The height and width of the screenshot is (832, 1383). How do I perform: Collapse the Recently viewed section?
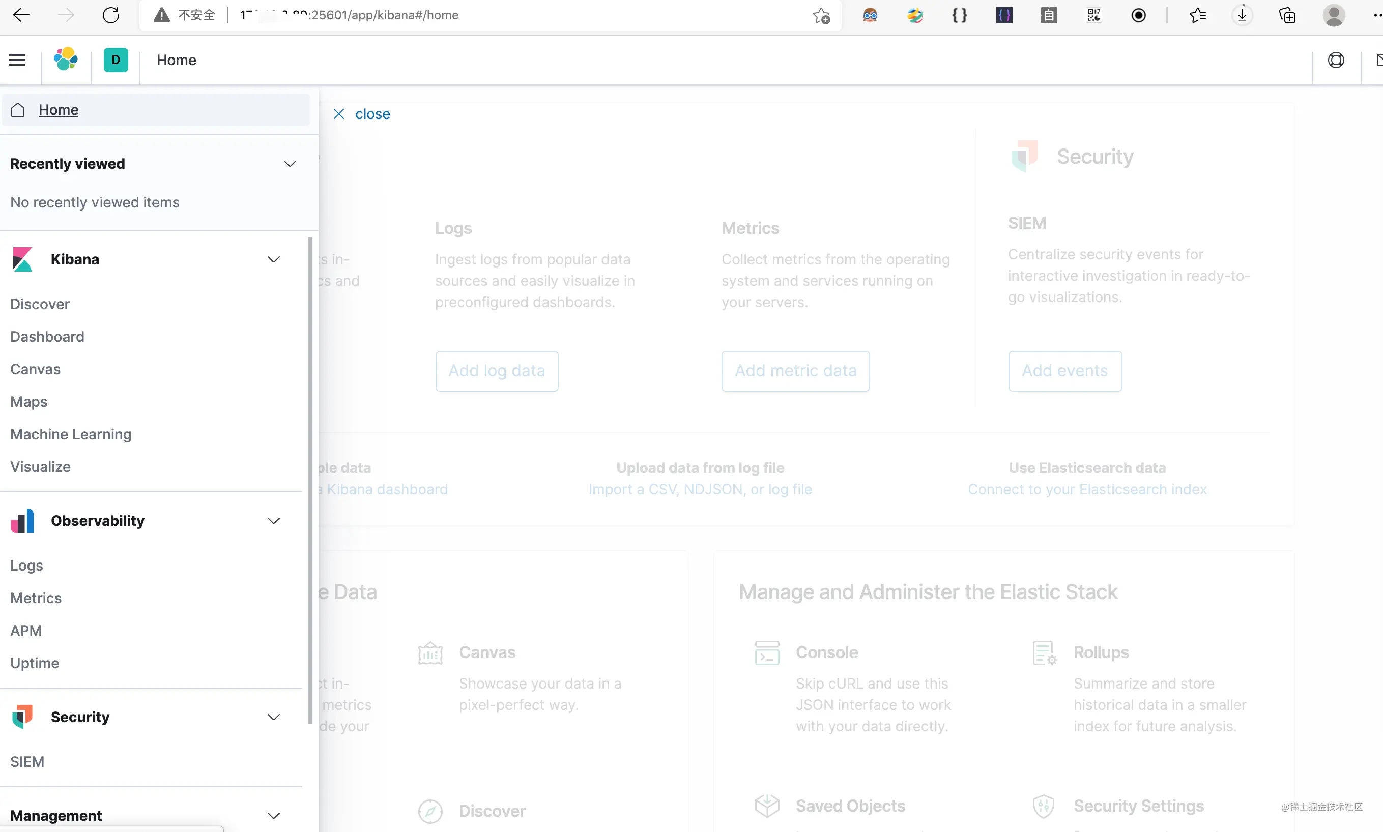tap(290, 164)
